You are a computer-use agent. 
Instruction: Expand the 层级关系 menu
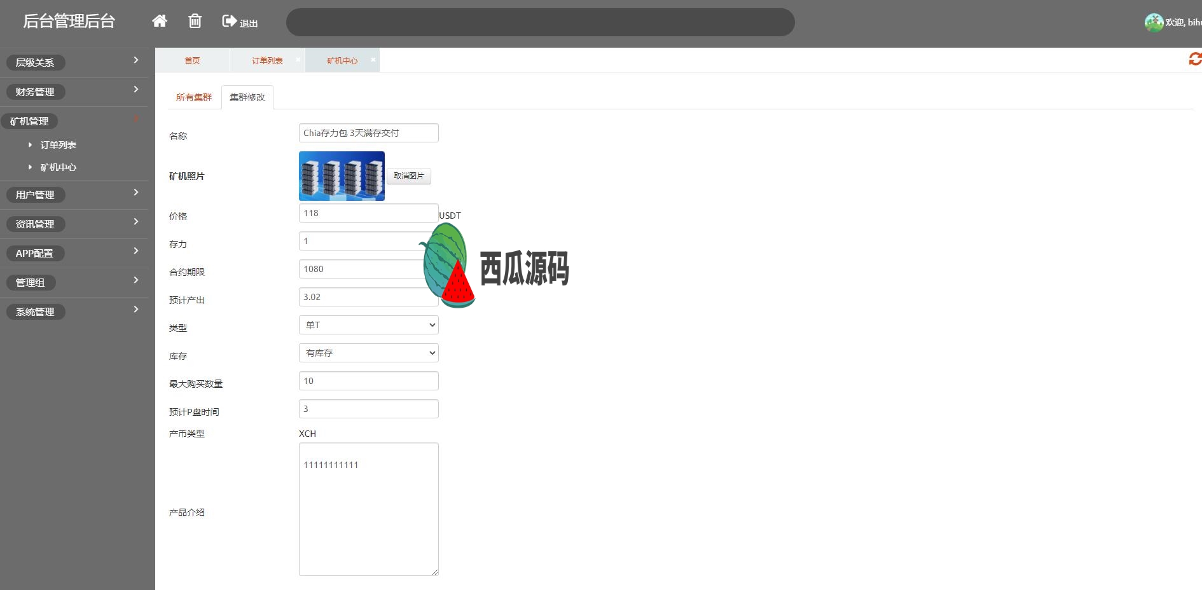(x=74, y=62)
